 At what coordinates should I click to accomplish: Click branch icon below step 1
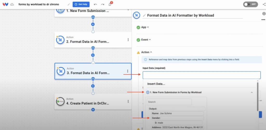93,17
